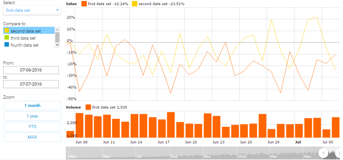343x160 pixels.
Task: Toggle orange first data set Value legend marker
Action: pos(83,4)
